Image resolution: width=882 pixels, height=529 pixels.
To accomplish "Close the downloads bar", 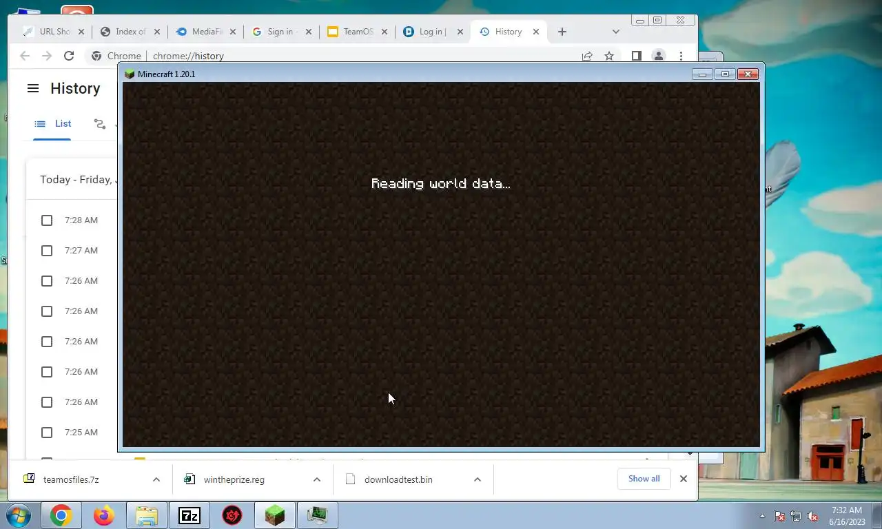I will [684, 479].
